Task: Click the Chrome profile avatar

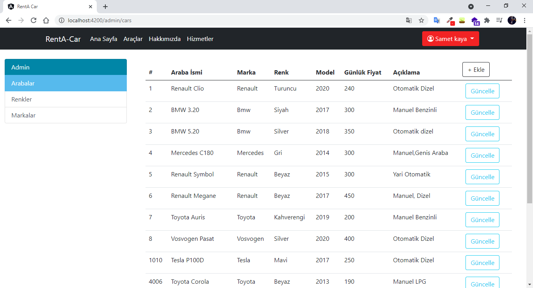Action: [x=512, y=20]
